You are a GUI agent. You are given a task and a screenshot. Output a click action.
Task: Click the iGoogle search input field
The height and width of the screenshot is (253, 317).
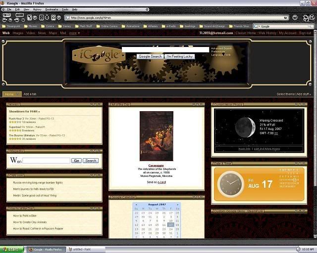[x=165, y=49]
